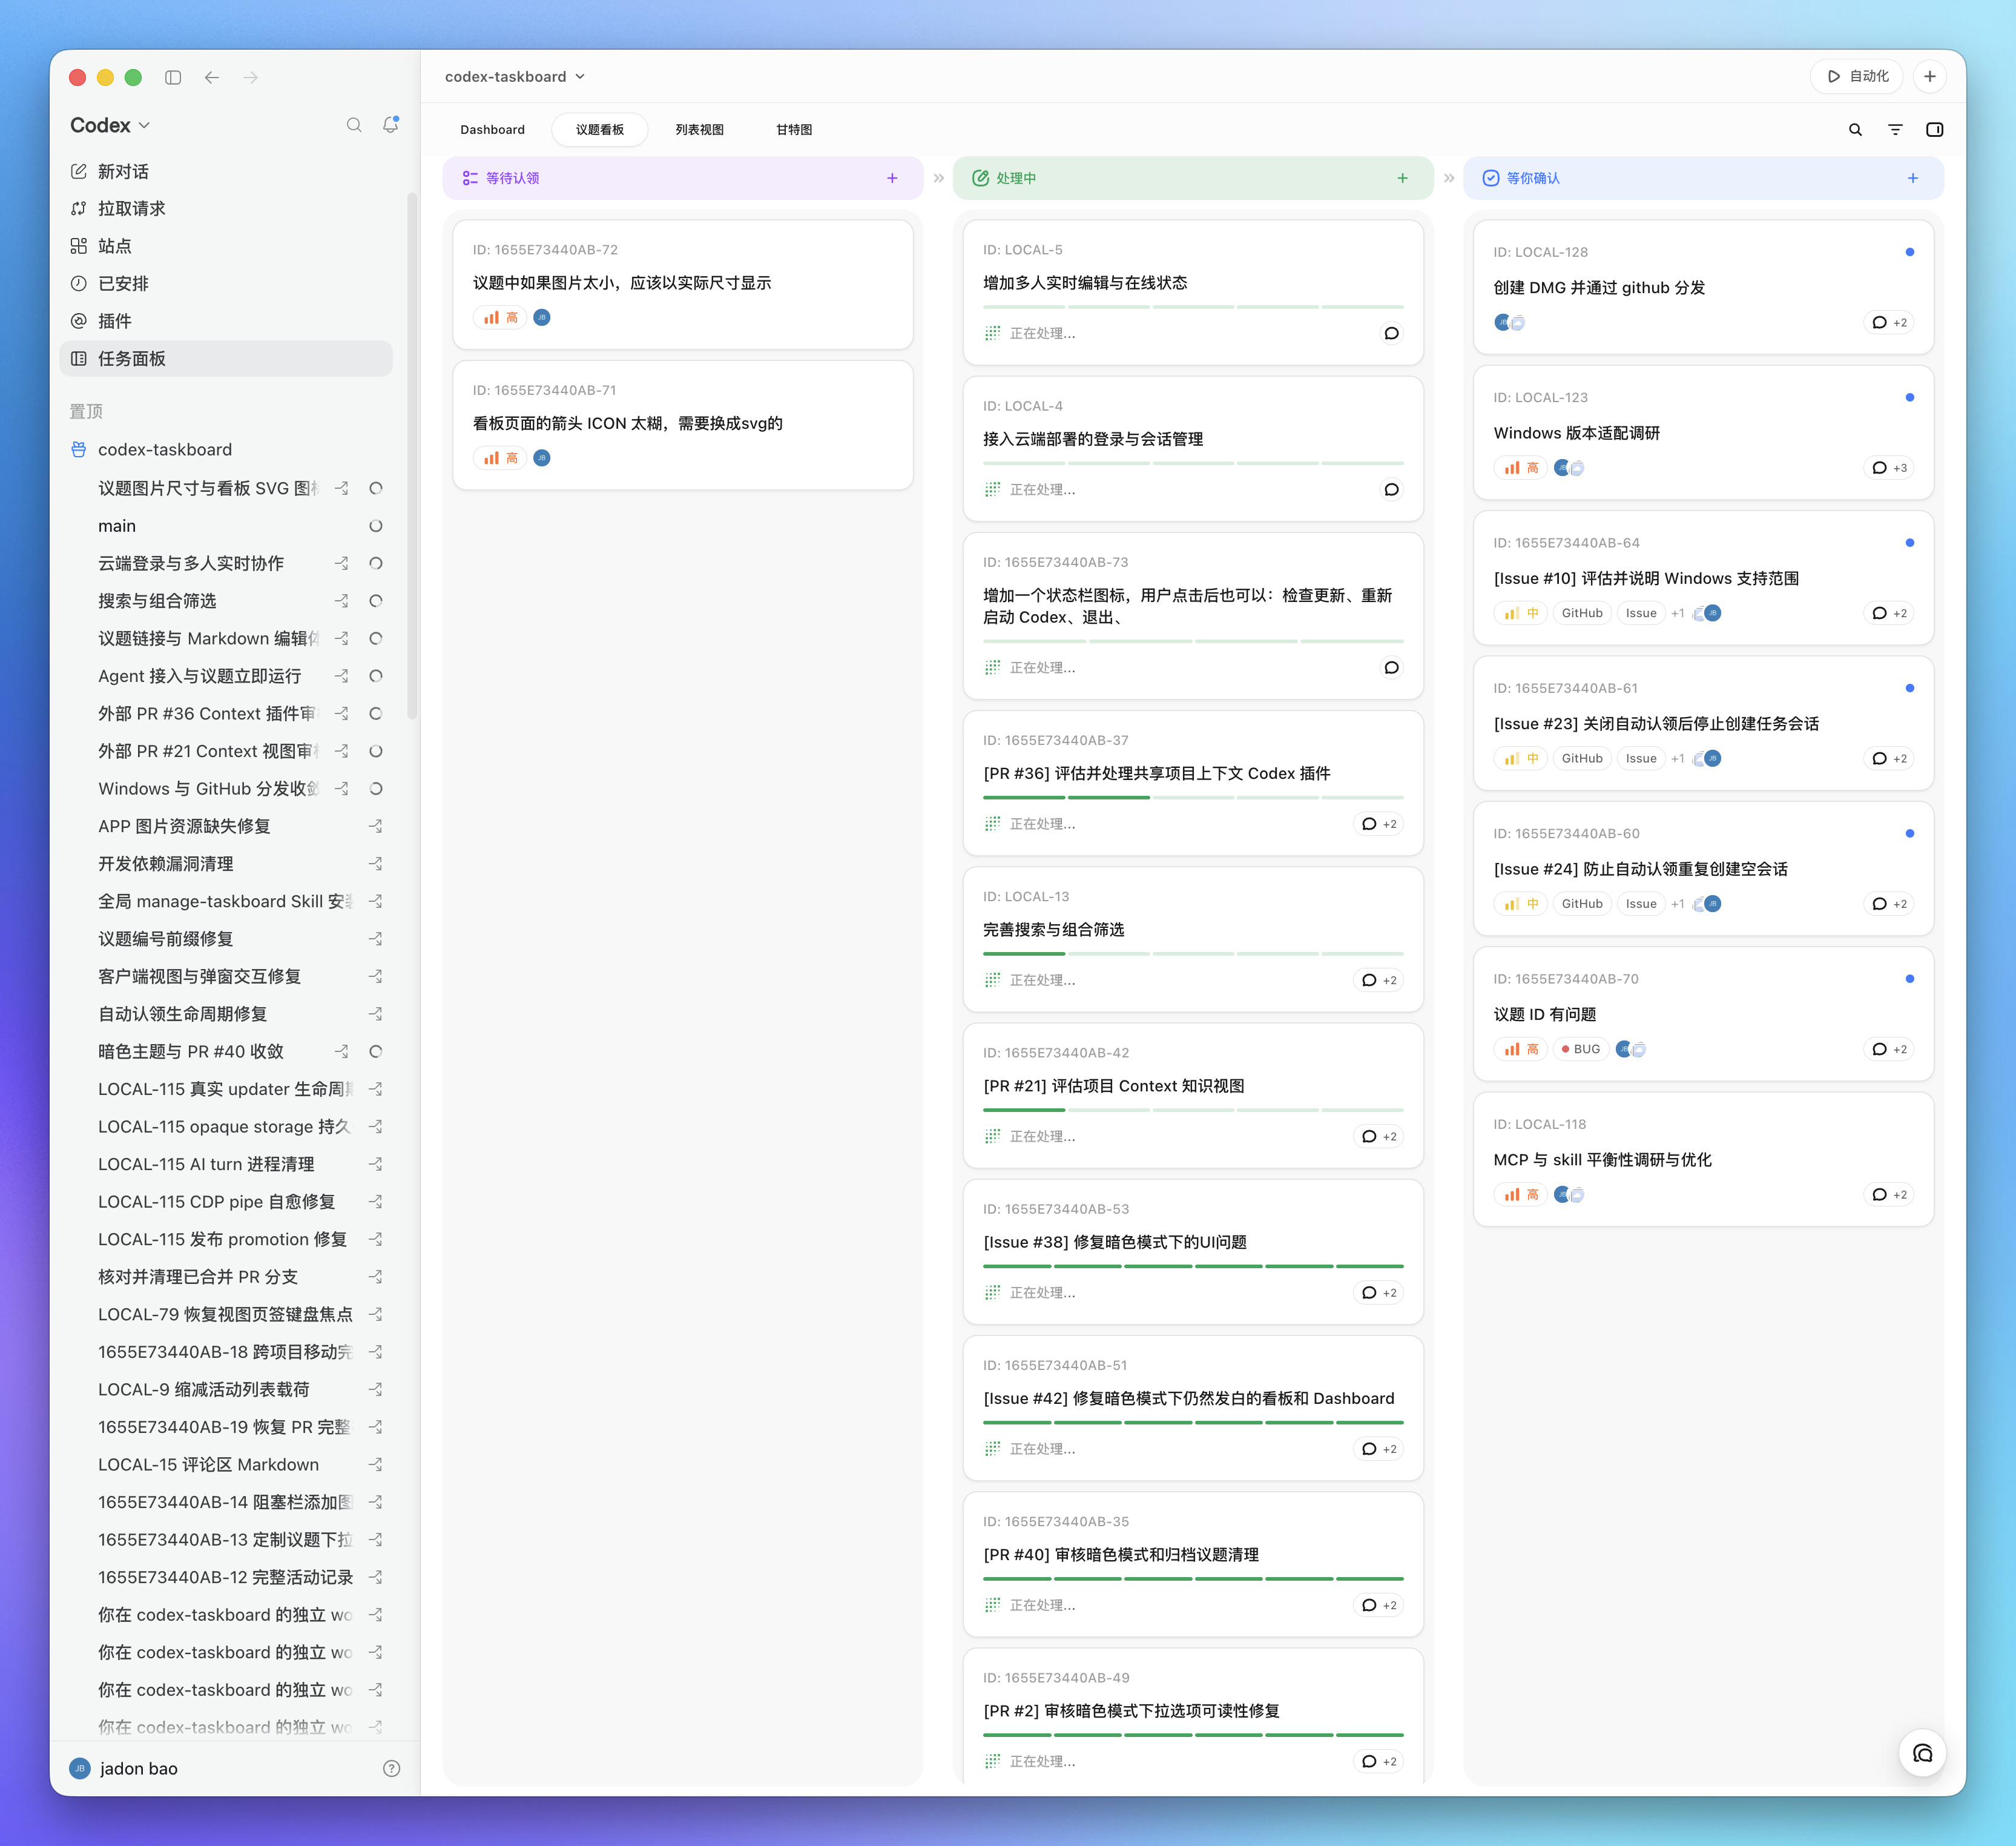The width and height of the screenshot is (2016, 1846).
Task: Switch to 甘特图 tab
Action: coord(795,130)
